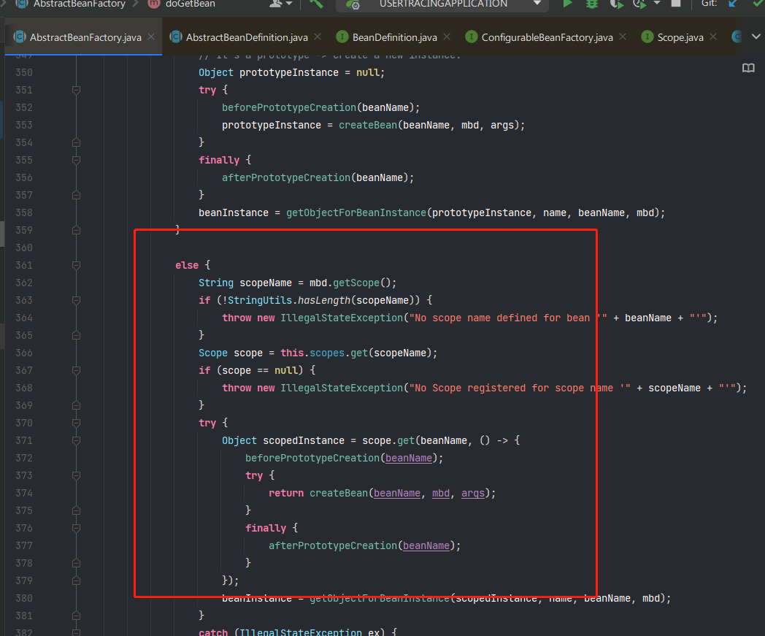Open the user account icon in toolbar
Screen dimensions: 765x636
(276, 4)
